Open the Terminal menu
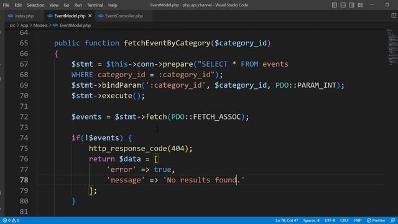Image resolution: width=398 pixels, height=224 pixels. pos(95,5)
